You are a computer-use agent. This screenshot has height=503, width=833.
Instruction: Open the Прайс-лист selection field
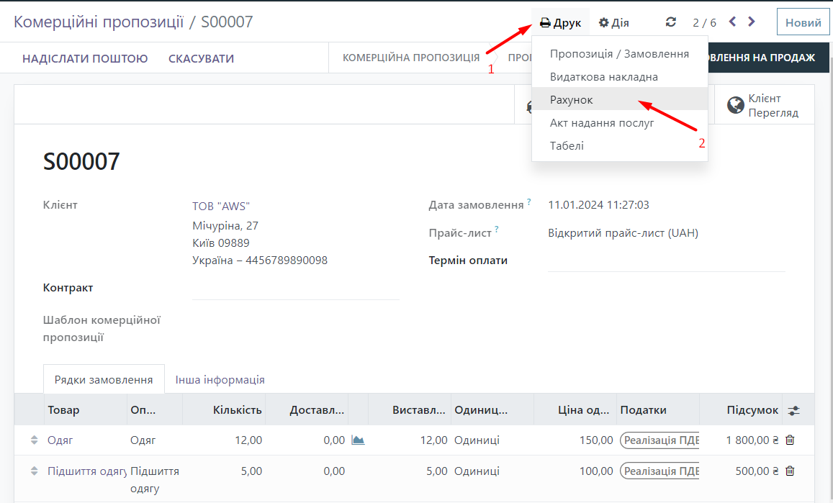point(623,233)
